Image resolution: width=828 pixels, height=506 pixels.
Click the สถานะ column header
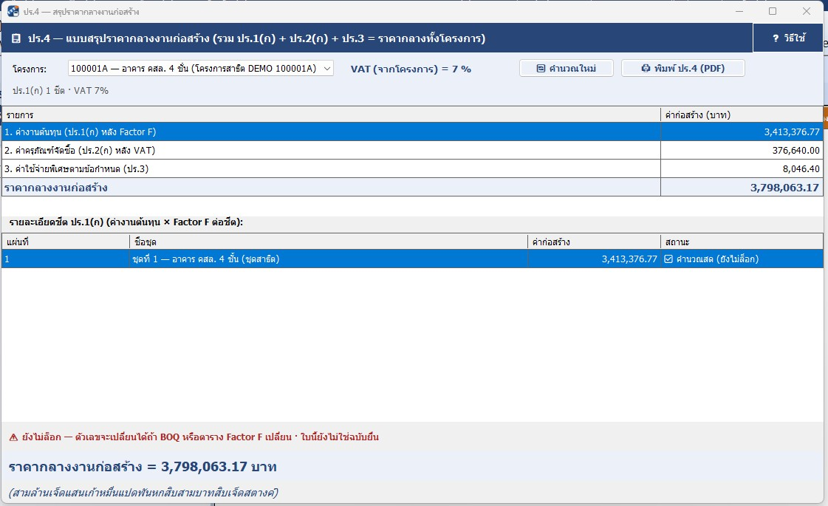(742, 242)
